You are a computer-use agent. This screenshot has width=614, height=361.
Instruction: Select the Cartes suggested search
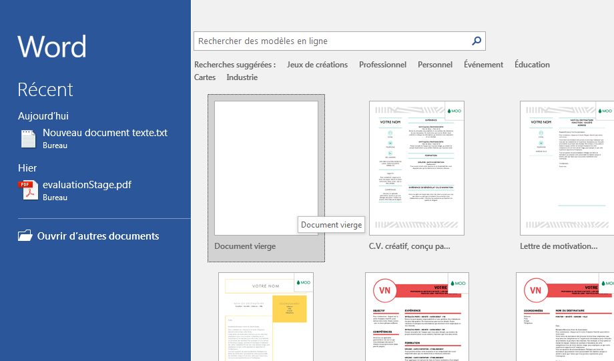[x=205, y=77]
